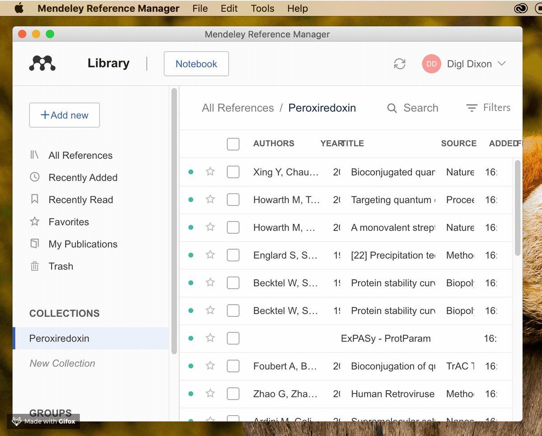Open the title ExPASy - ProtParam
This screenshot has width=542, height=436.
[386, 338]
